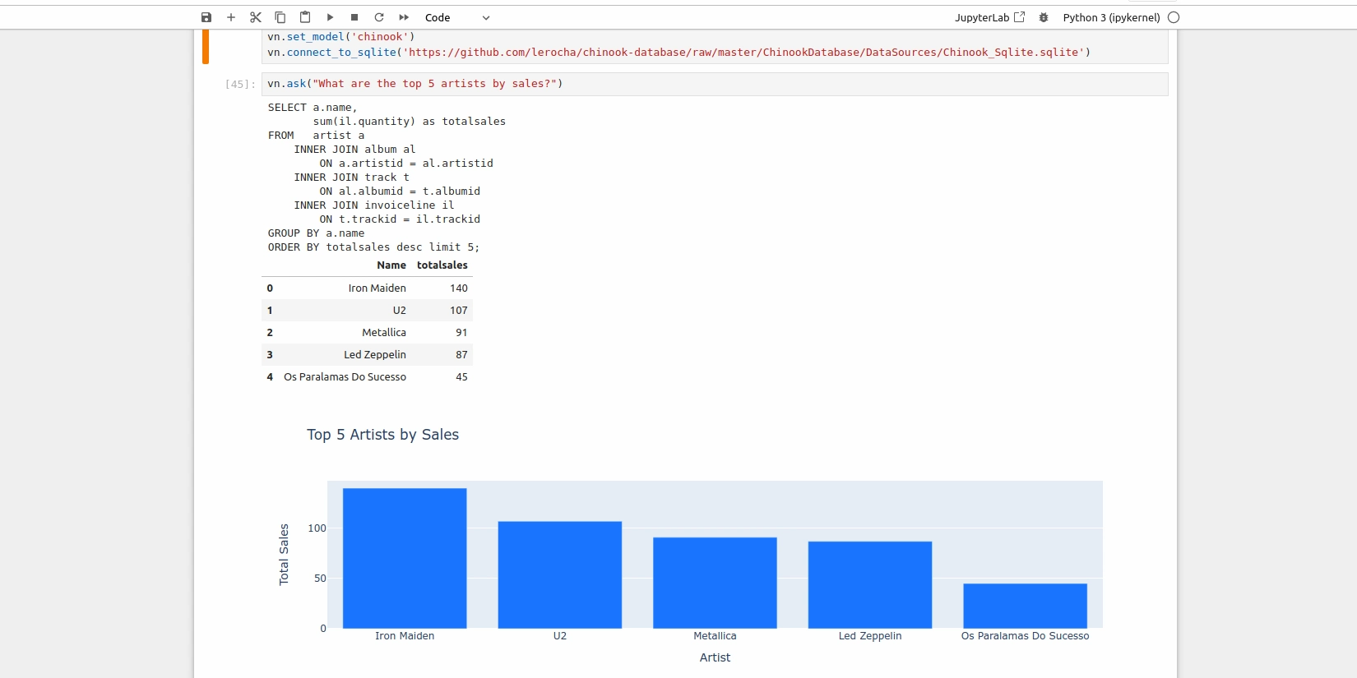
Task: Open notebook in JupyterLab
Action: click(x=989, y=17)
